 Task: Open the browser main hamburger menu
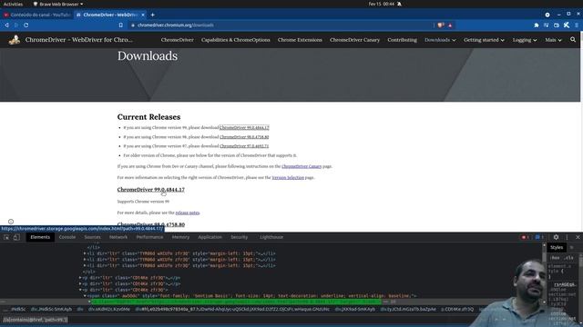(577, 25)
